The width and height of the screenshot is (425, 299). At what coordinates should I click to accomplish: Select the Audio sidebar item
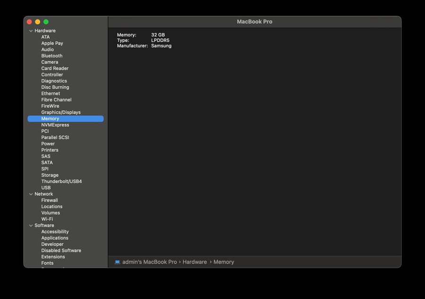pyautogui.click(x=47, y=49)
